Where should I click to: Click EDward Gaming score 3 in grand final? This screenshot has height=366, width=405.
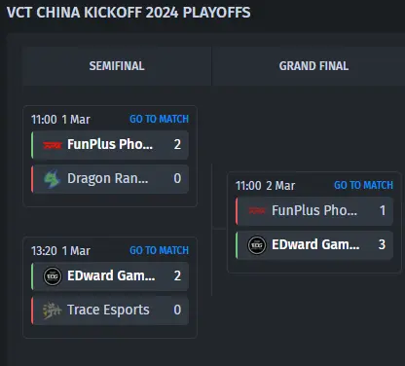pyautogui.click(x=382, y=244)
